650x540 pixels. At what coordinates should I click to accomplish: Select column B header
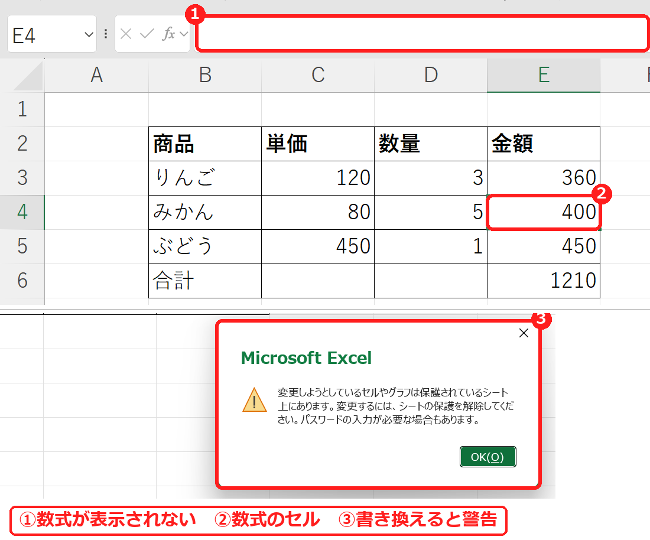pos(205,76)
